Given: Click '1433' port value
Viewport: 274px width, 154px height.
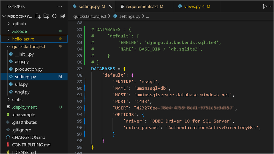Looking at the screenshot, I should (142, 101).
